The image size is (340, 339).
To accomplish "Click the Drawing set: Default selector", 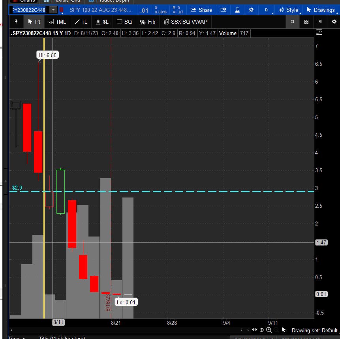I will pos(314,330).
